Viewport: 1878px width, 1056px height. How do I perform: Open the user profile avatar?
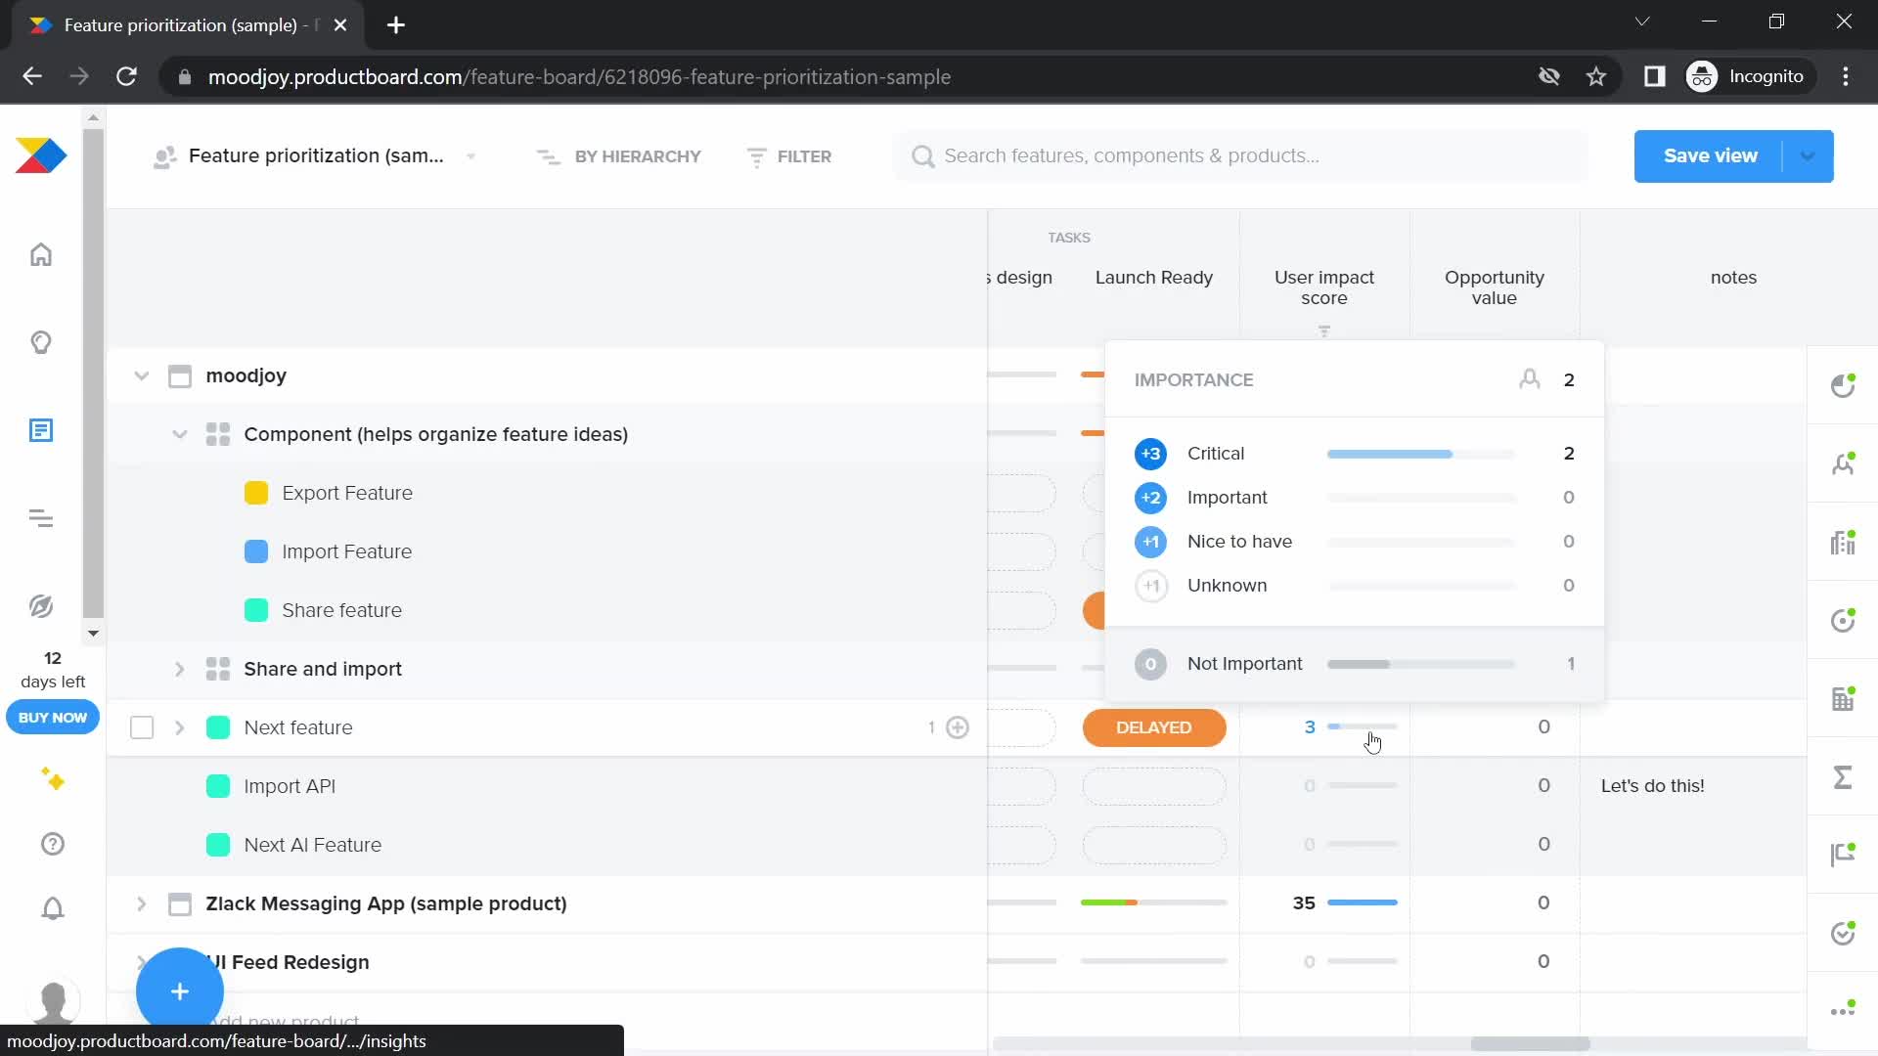[x=53, y=1001]
